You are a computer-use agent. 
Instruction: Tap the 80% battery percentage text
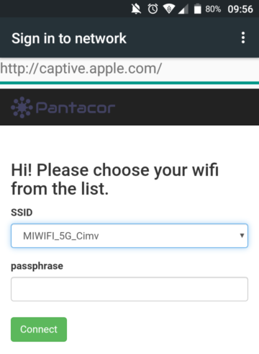(x=213, y=9)
